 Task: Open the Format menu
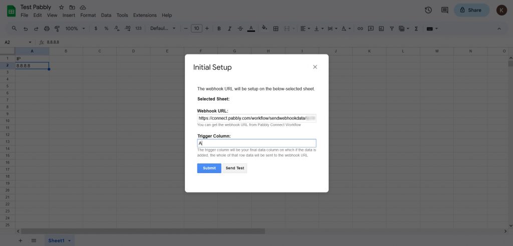88,15
